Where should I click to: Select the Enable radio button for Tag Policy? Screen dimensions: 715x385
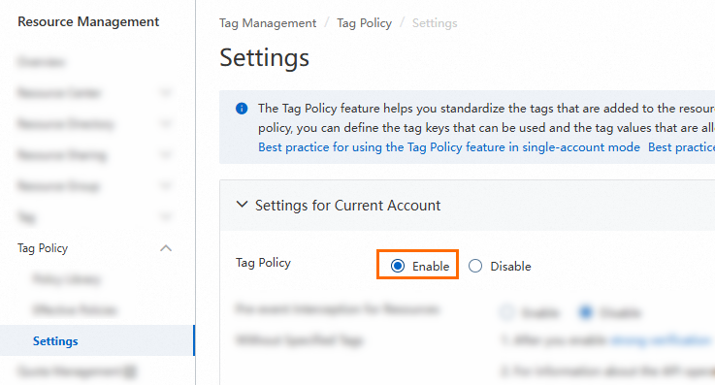click(398, 266)
